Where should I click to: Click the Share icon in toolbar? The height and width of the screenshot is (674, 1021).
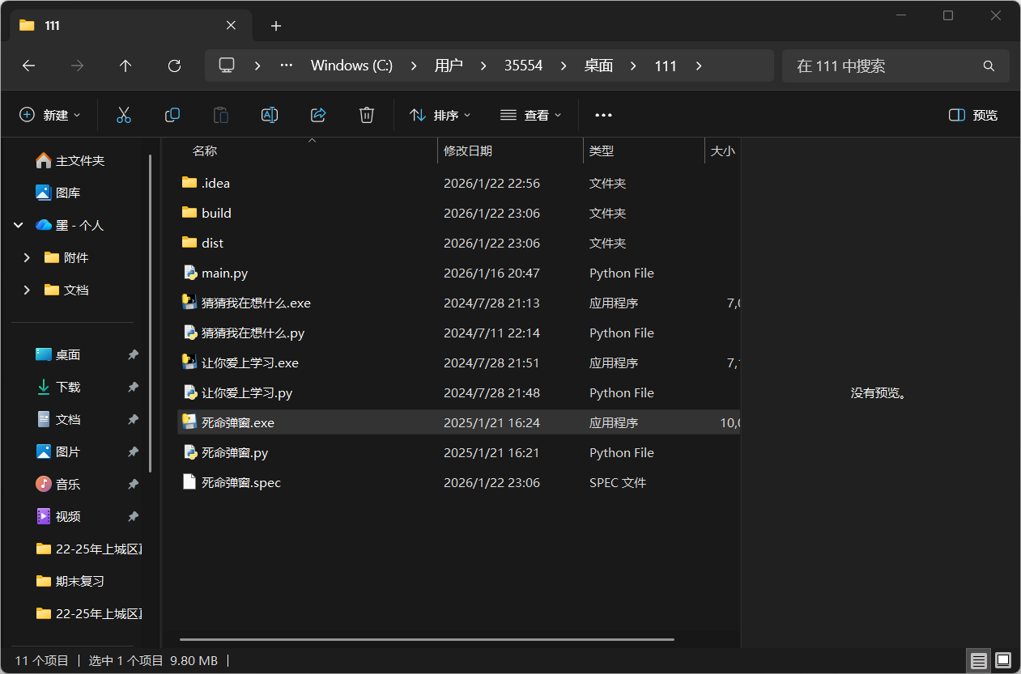tap(318, 115)
